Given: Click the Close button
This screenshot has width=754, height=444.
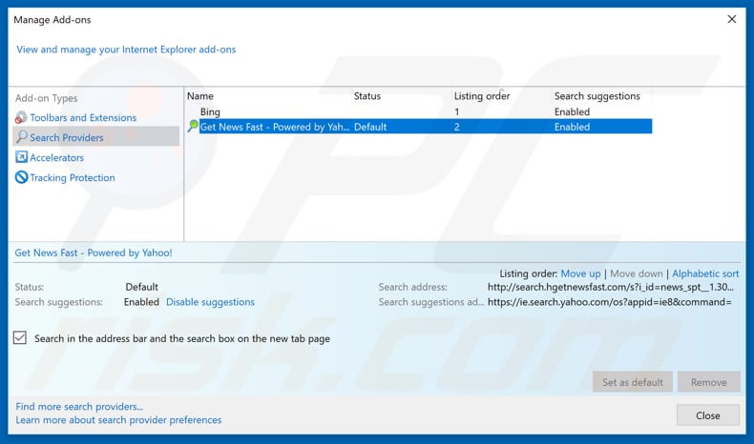Looking at the screenshot, I should [x=708, y=415].
